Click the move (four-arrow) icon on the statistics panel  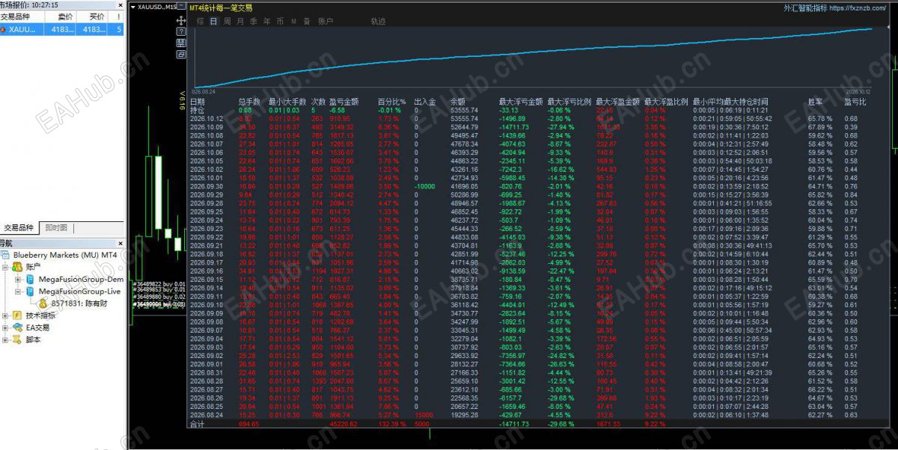point(181,22)
